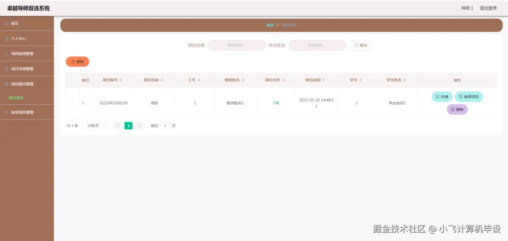Click the 指导项目 button

469,97
